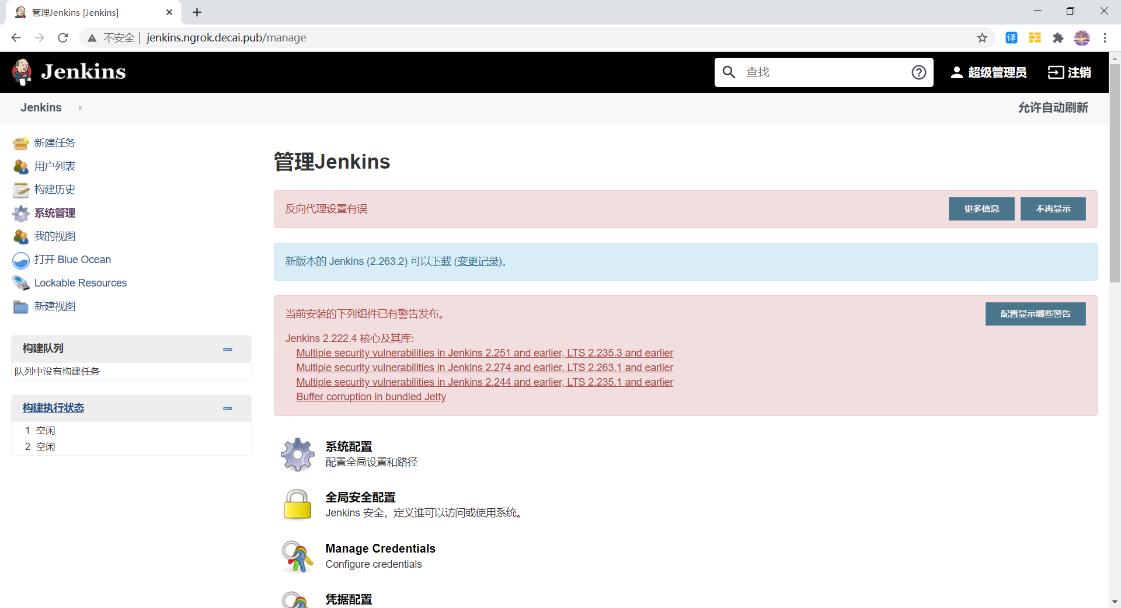Viewport: 1121px width, 608px height.
Task: Click 允许自动刷新 link
Action: point(1053,108)
